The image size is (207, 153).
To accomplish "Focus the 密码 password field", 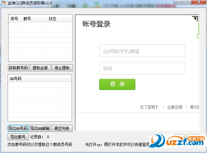I will [142, 68].
